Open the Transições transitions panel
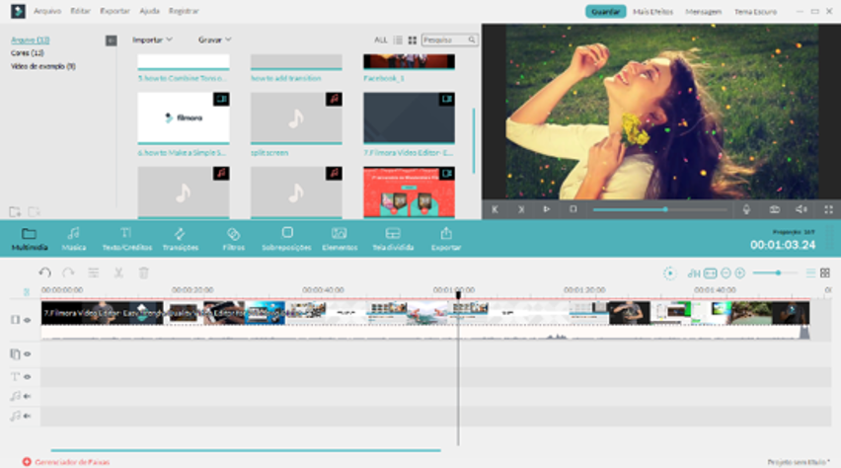Image resolution: width=841 pixels, height=468 pixels. pyautogui.click(x=180, y=238)
